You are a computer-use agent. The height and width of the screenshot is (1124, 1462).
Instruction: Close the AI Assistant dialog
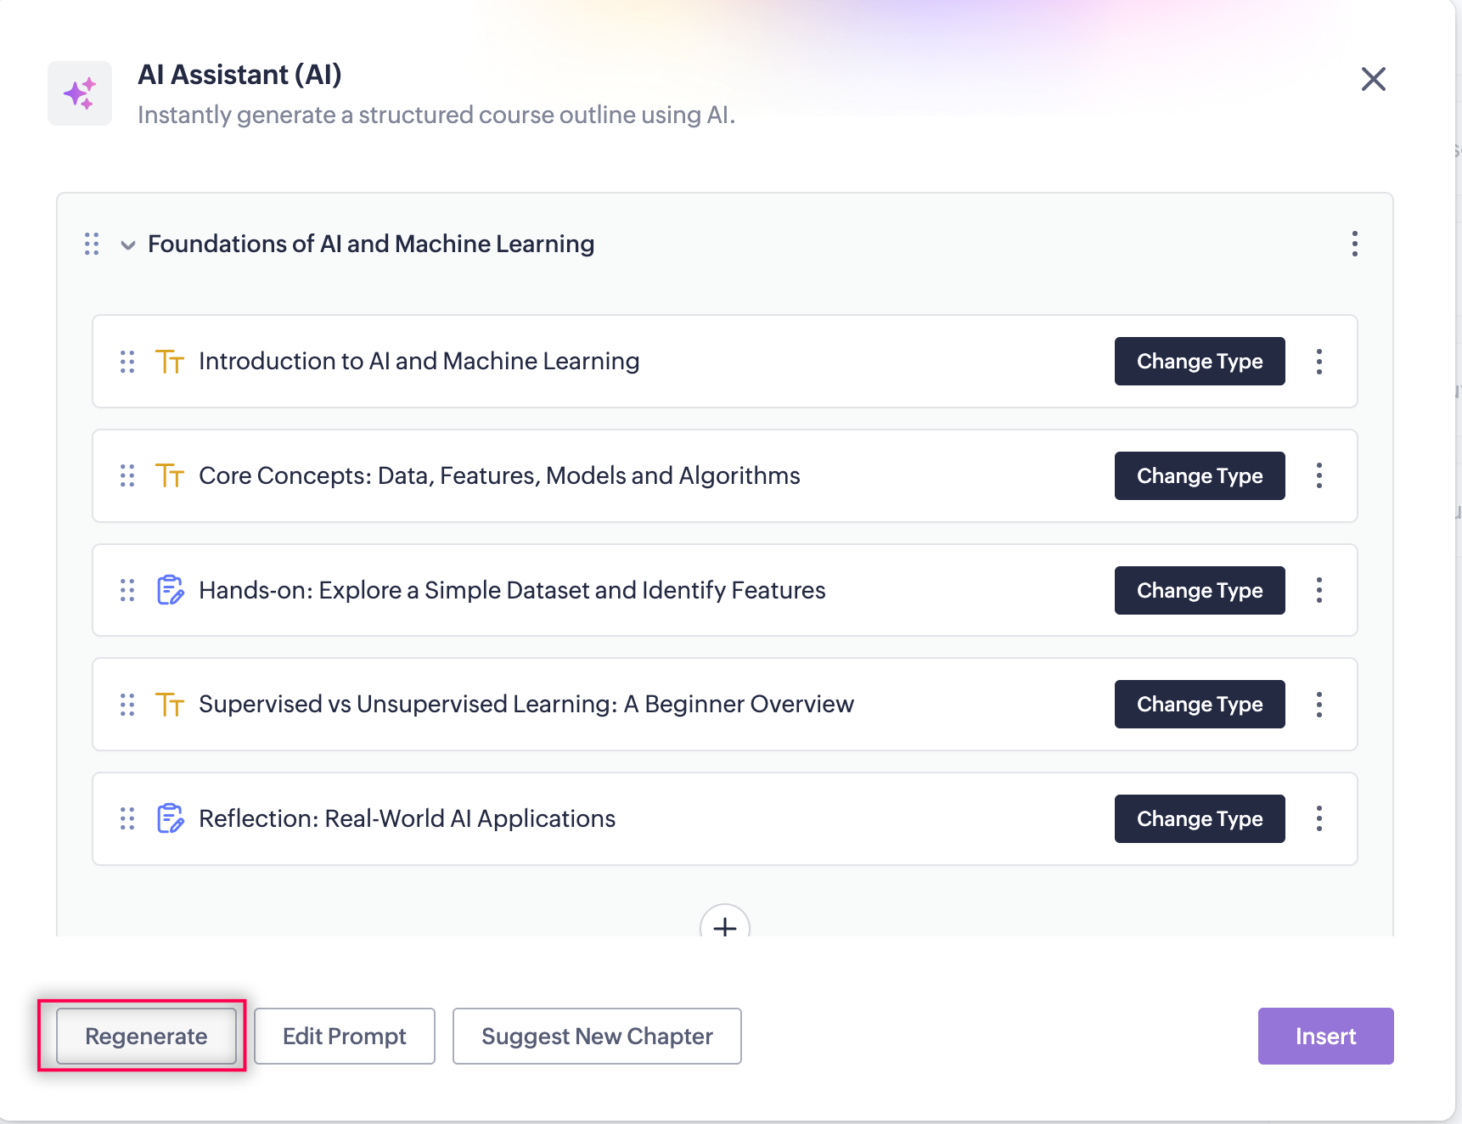tap(1373, 79)
